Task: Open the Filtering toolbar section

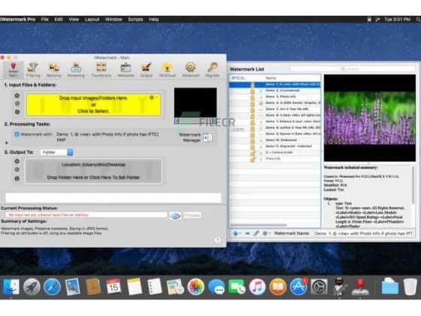Action: 33,69
